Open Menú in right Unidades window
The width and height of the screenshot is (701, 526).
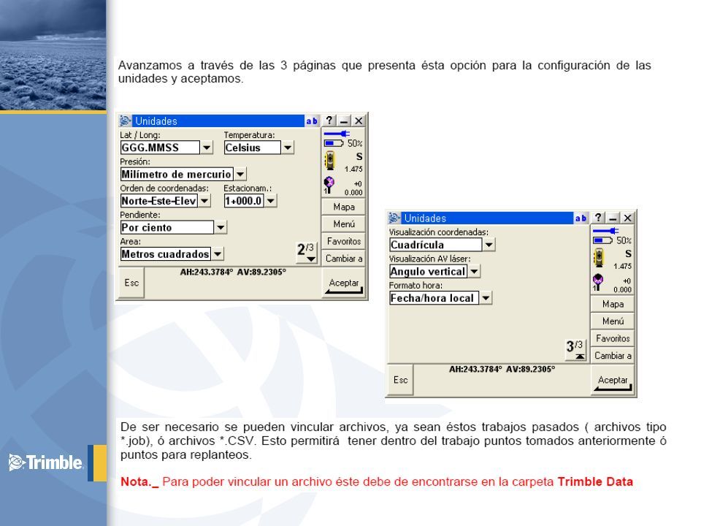613,321
